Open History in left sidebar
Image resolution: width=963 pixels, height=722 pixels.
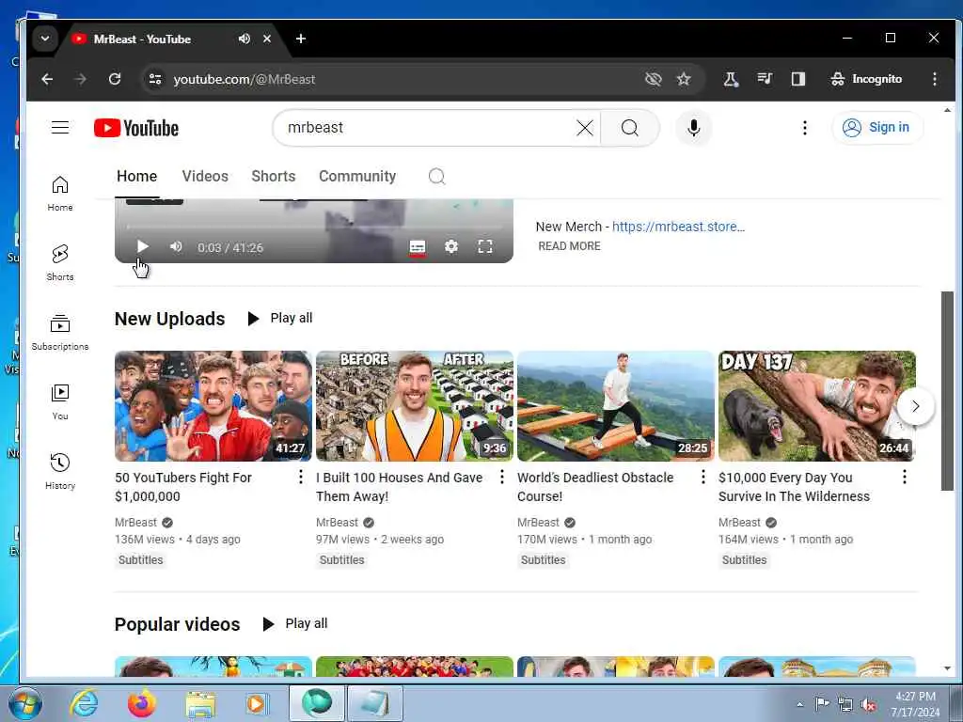[x=60, y=471]
